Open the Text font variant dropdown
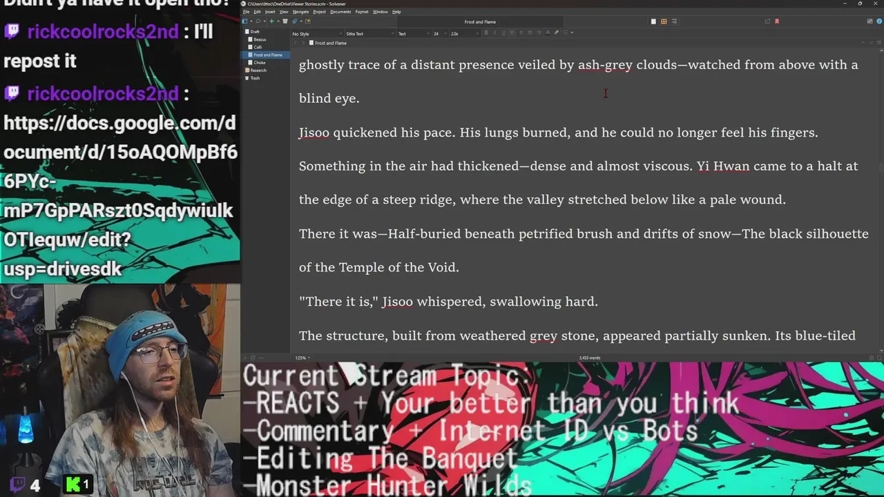Image resolution: width=884 pixels, height=497 pixels. click(413, 34)
